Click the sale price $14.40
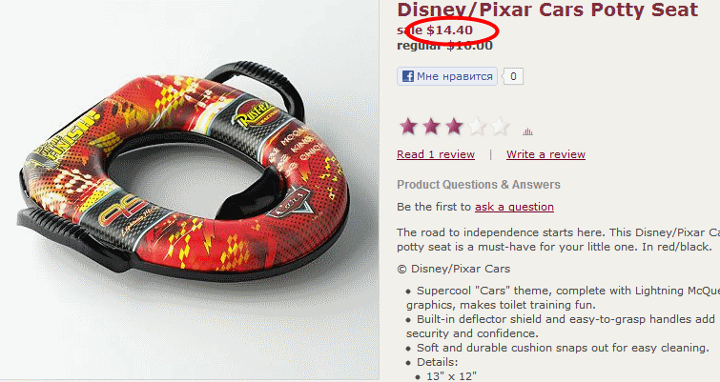This screenshot has width=720, height=382. pos(449,30)
